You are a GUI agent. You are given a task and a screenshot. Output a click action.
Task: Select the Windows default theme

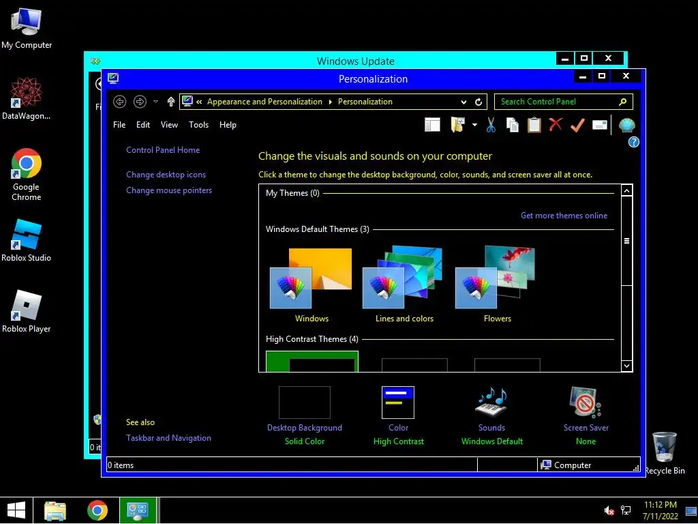[312, 285]
